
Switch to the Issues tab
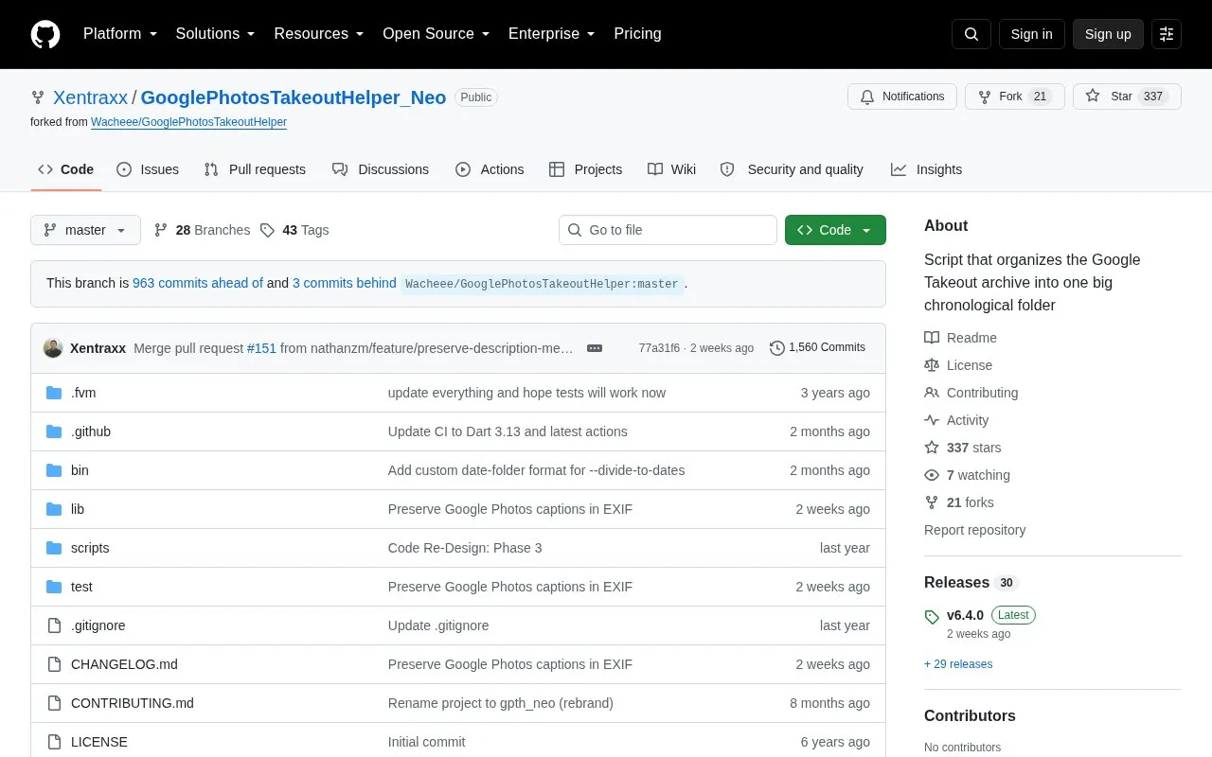pyautogui.click(x=148, y=169)
